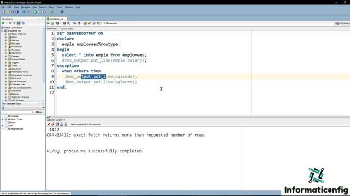Click code line 5 select statement
Image resolution: width=350 pixels, height=196 pixels.
click(x=104, y=55)
